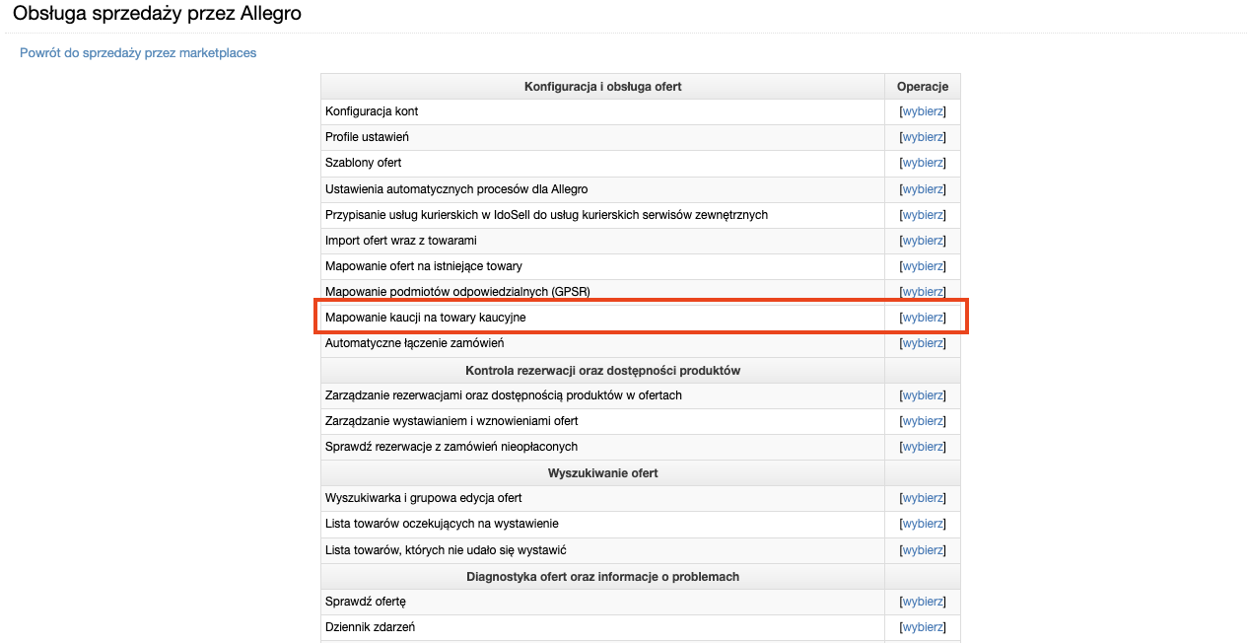This screenshot has width=1248, height=643.
Task: Click wybierz next to Sprawdź ofertę
Action: pyautogui.click(x=923, y=602)
